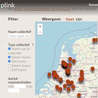Viewport: 98px width, 98px height.
Task: Click the marker at the bottom near Venlo
Action: pyautogui.click(x=79, y=95)
